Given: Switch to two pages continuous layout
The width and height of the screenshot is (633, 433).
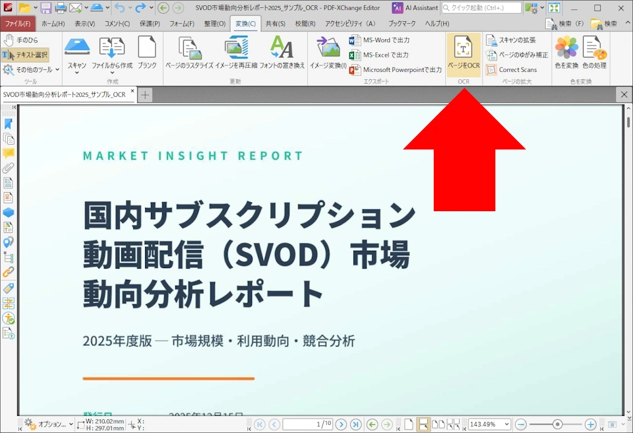Looking at the screenshot, I should tap(453, 424).
